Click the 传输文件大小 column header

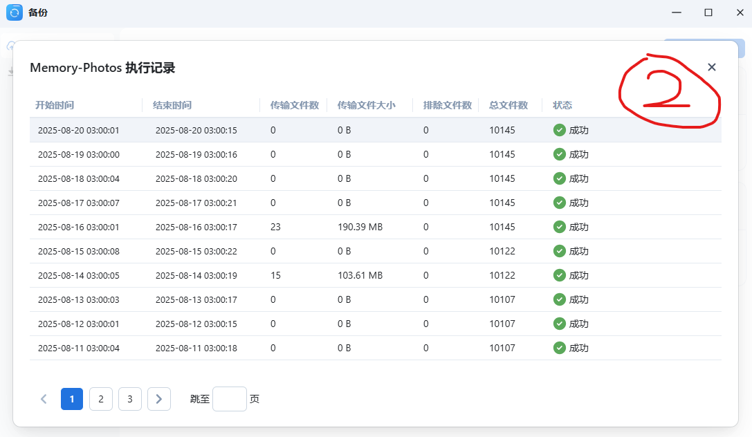coord(367,105)
